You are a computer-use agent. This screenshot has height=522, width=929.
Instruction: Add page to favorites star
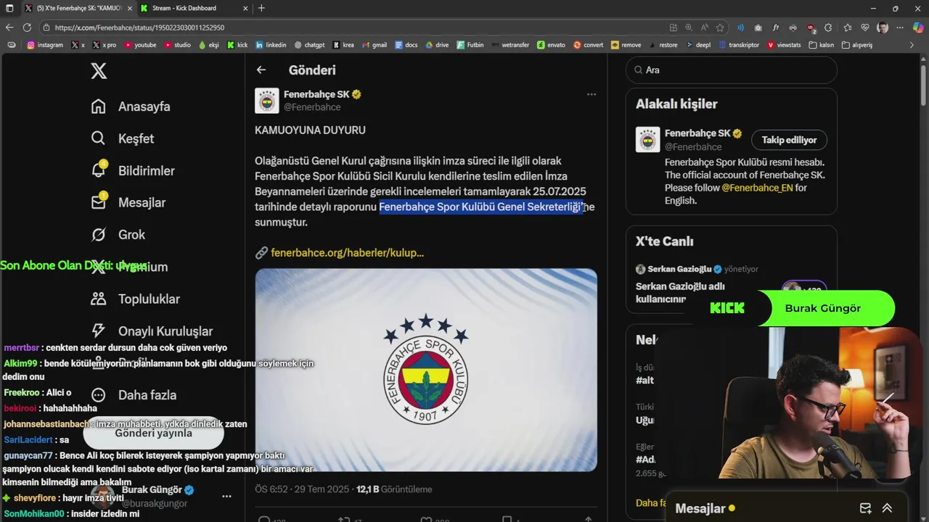pyautogui.click(x=720, y=28)
